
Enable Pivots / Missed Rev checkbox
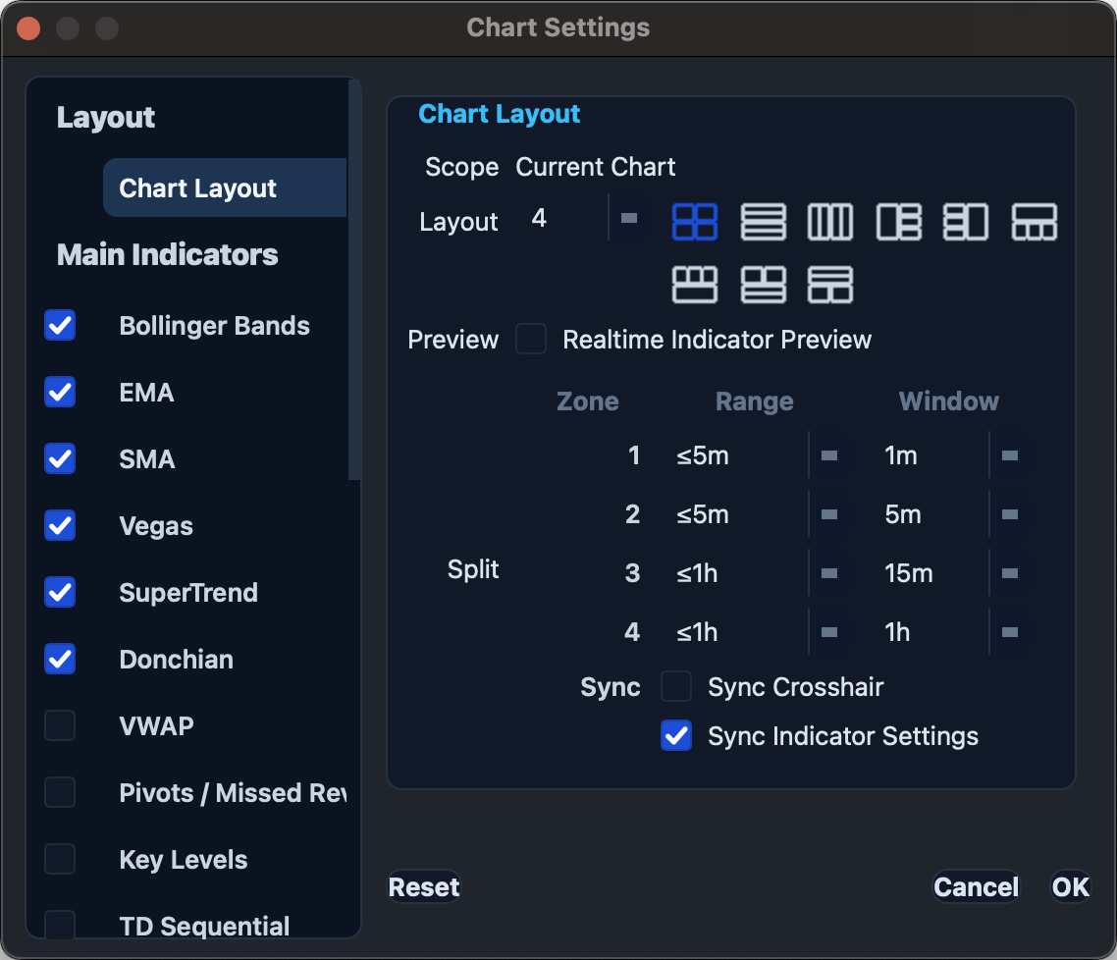[60, 792]
